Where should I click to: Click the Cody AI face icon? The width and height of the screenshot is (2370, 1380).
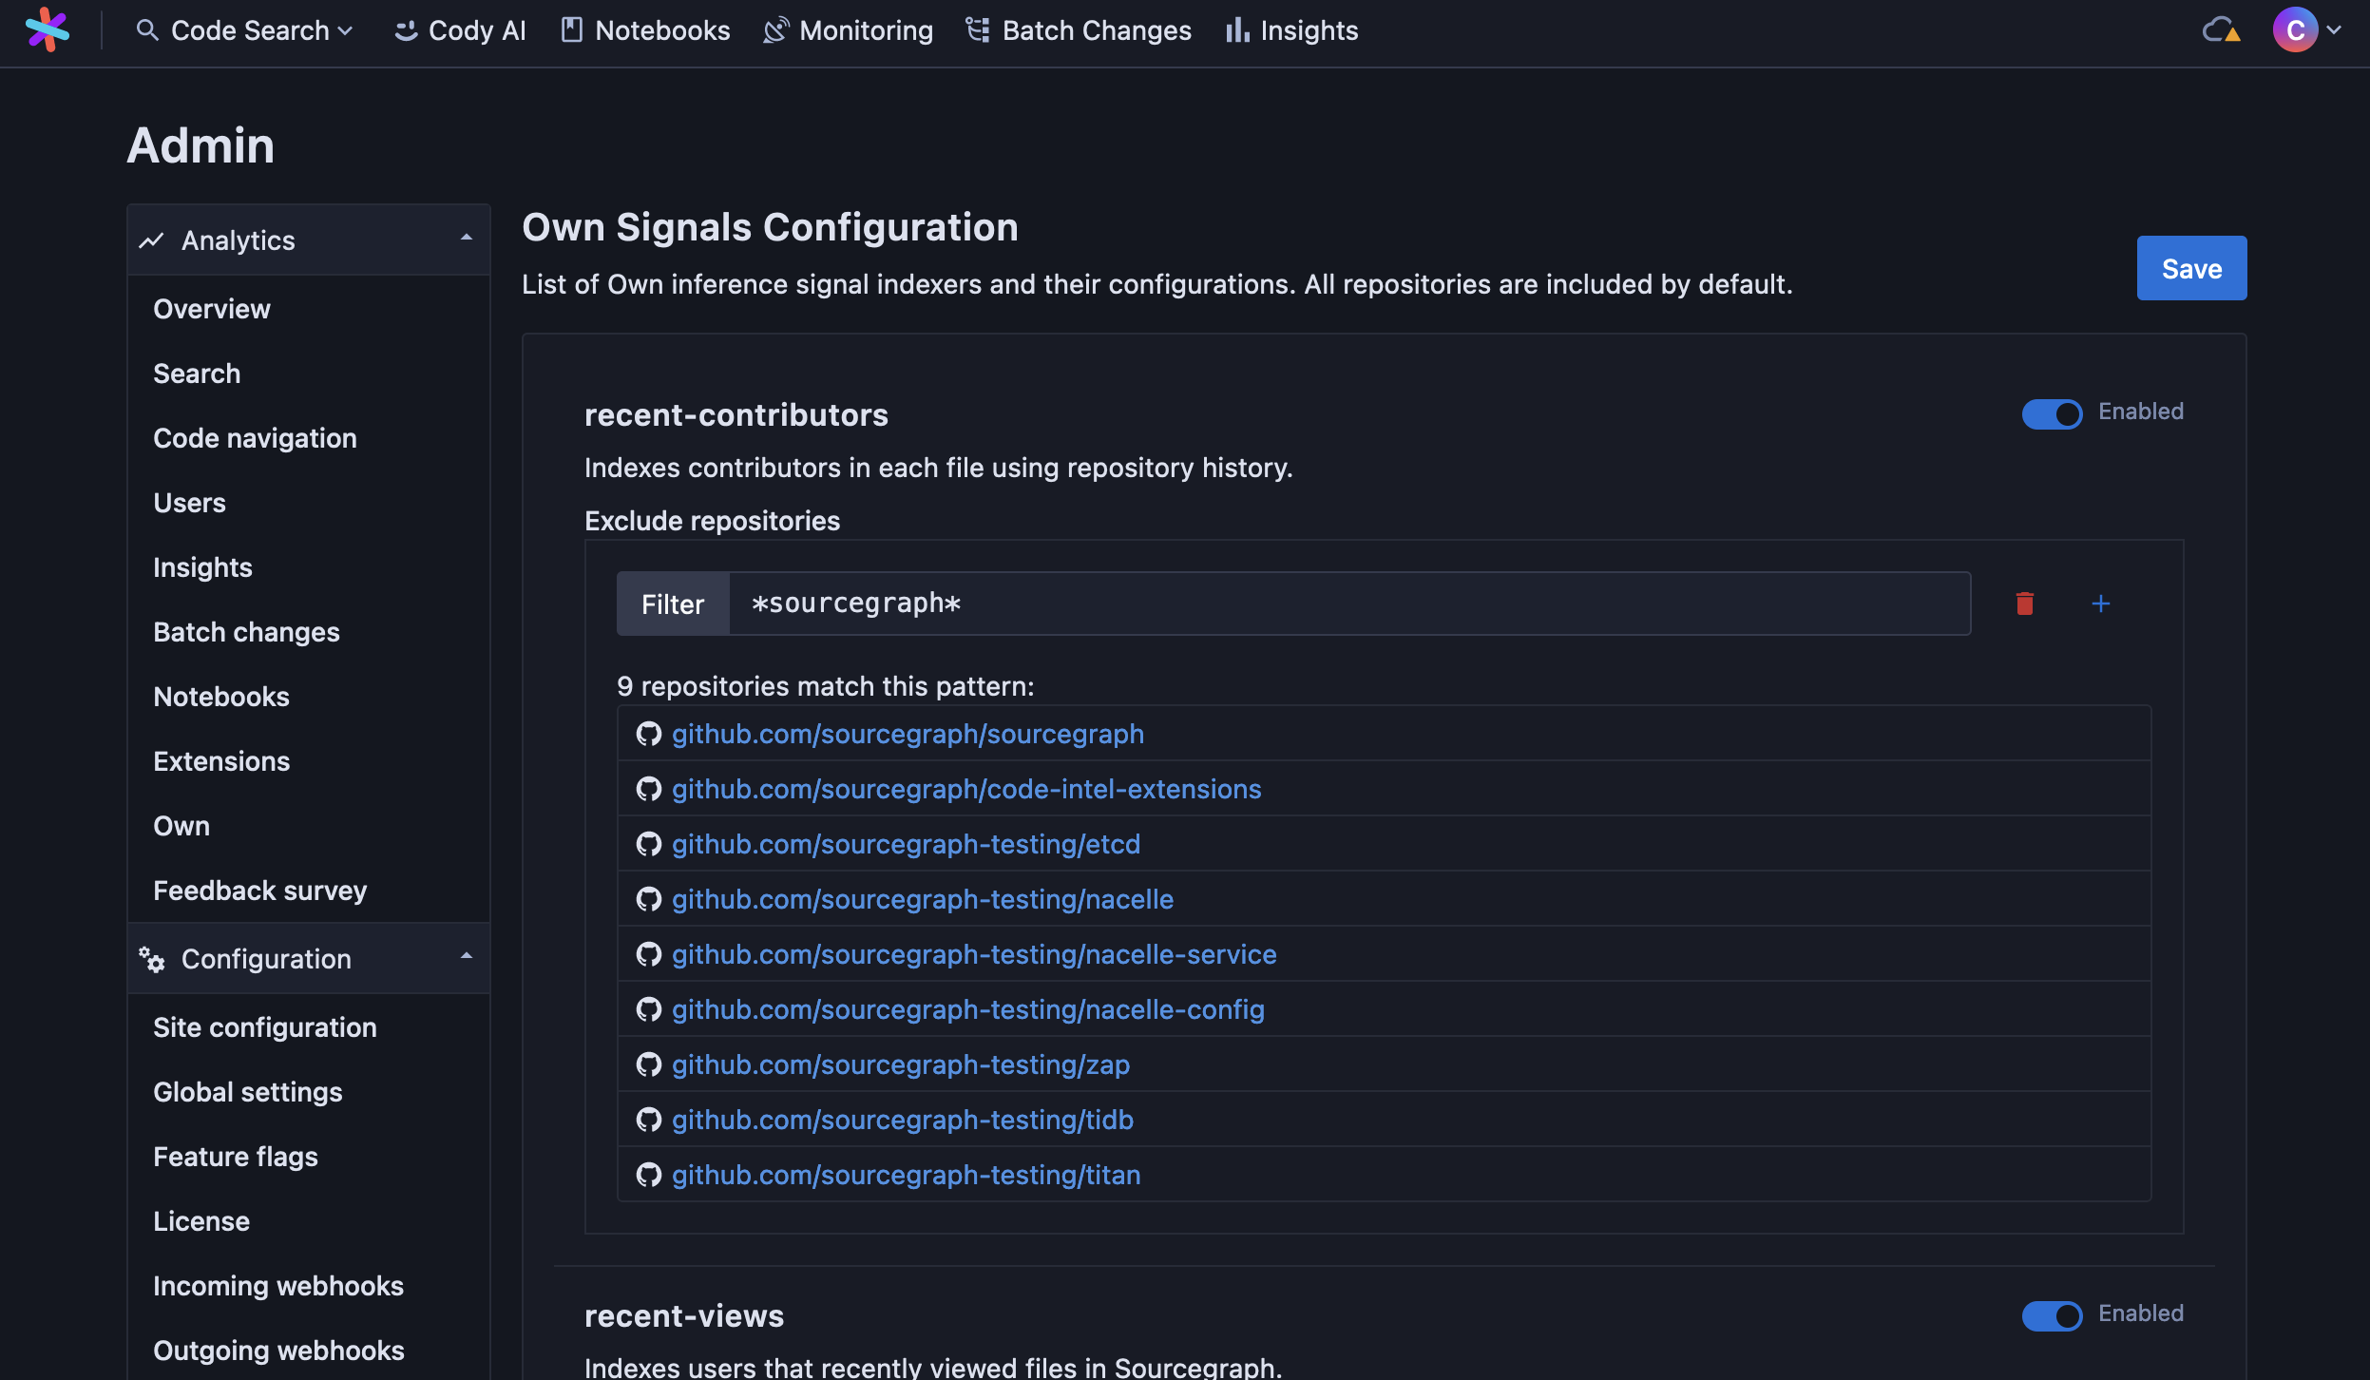406,30
